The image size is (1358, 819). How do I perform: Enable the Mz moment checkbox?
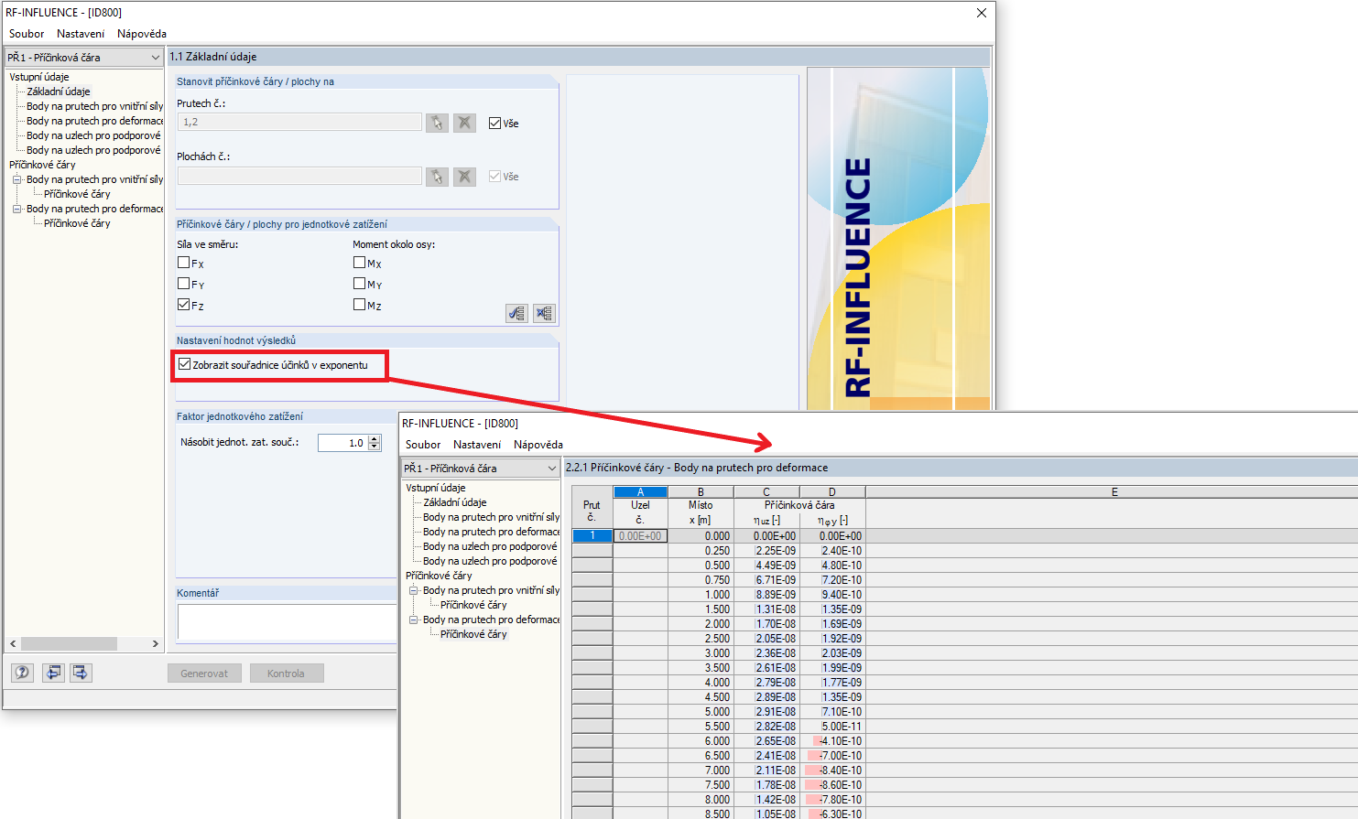[x=360, y=305]
